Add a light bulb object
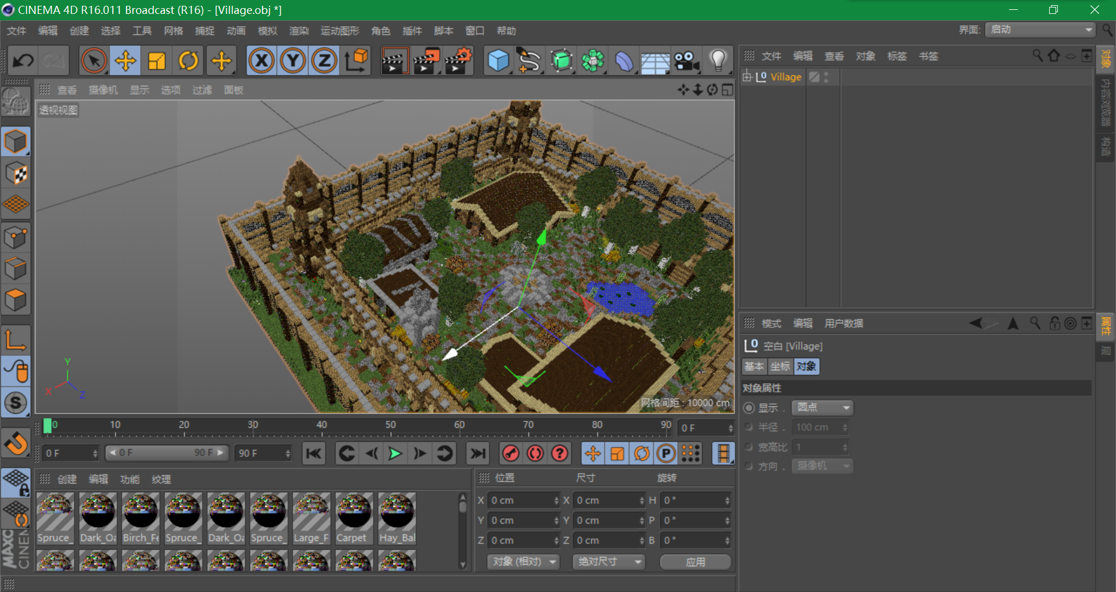The height and width of the screenshot is (592, 1116). coord(718,60)
